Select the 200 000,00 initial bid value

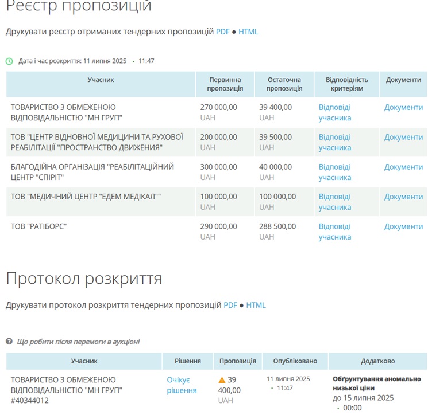click(218, 137)
